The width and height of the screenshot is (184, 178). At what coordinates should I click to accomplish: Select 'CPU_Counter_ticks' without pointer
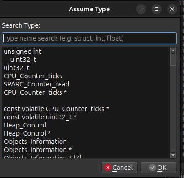(x=86, y=76)
